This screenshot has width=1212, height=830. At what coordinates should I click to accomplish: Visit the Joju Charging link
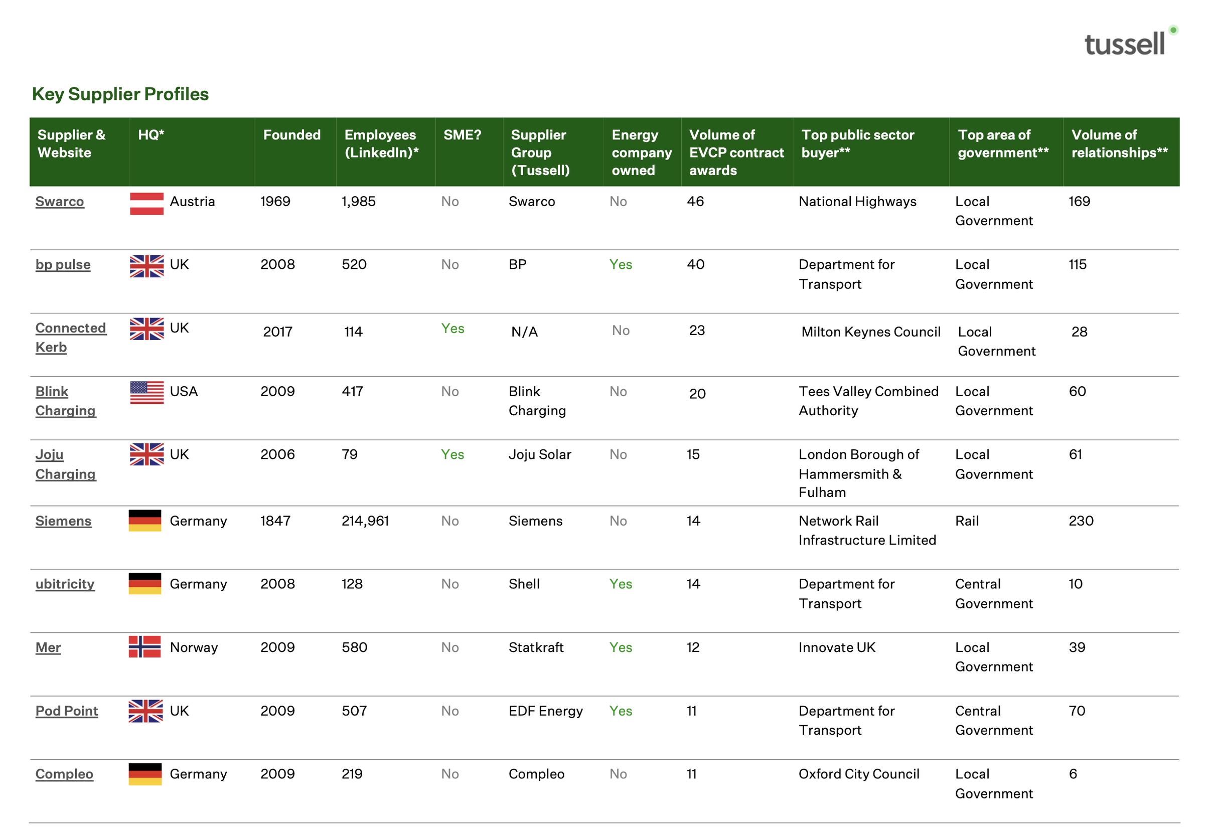point(66,464)
